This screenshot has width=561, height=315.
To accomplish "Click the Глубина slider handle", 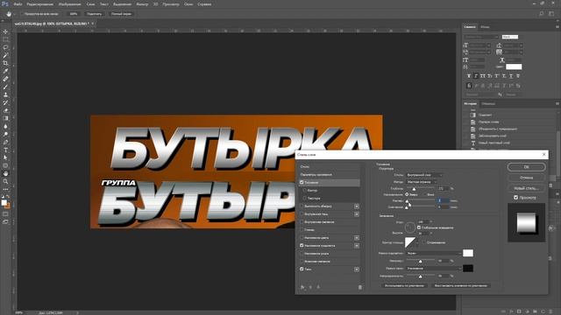I will (x=414, y=189).
